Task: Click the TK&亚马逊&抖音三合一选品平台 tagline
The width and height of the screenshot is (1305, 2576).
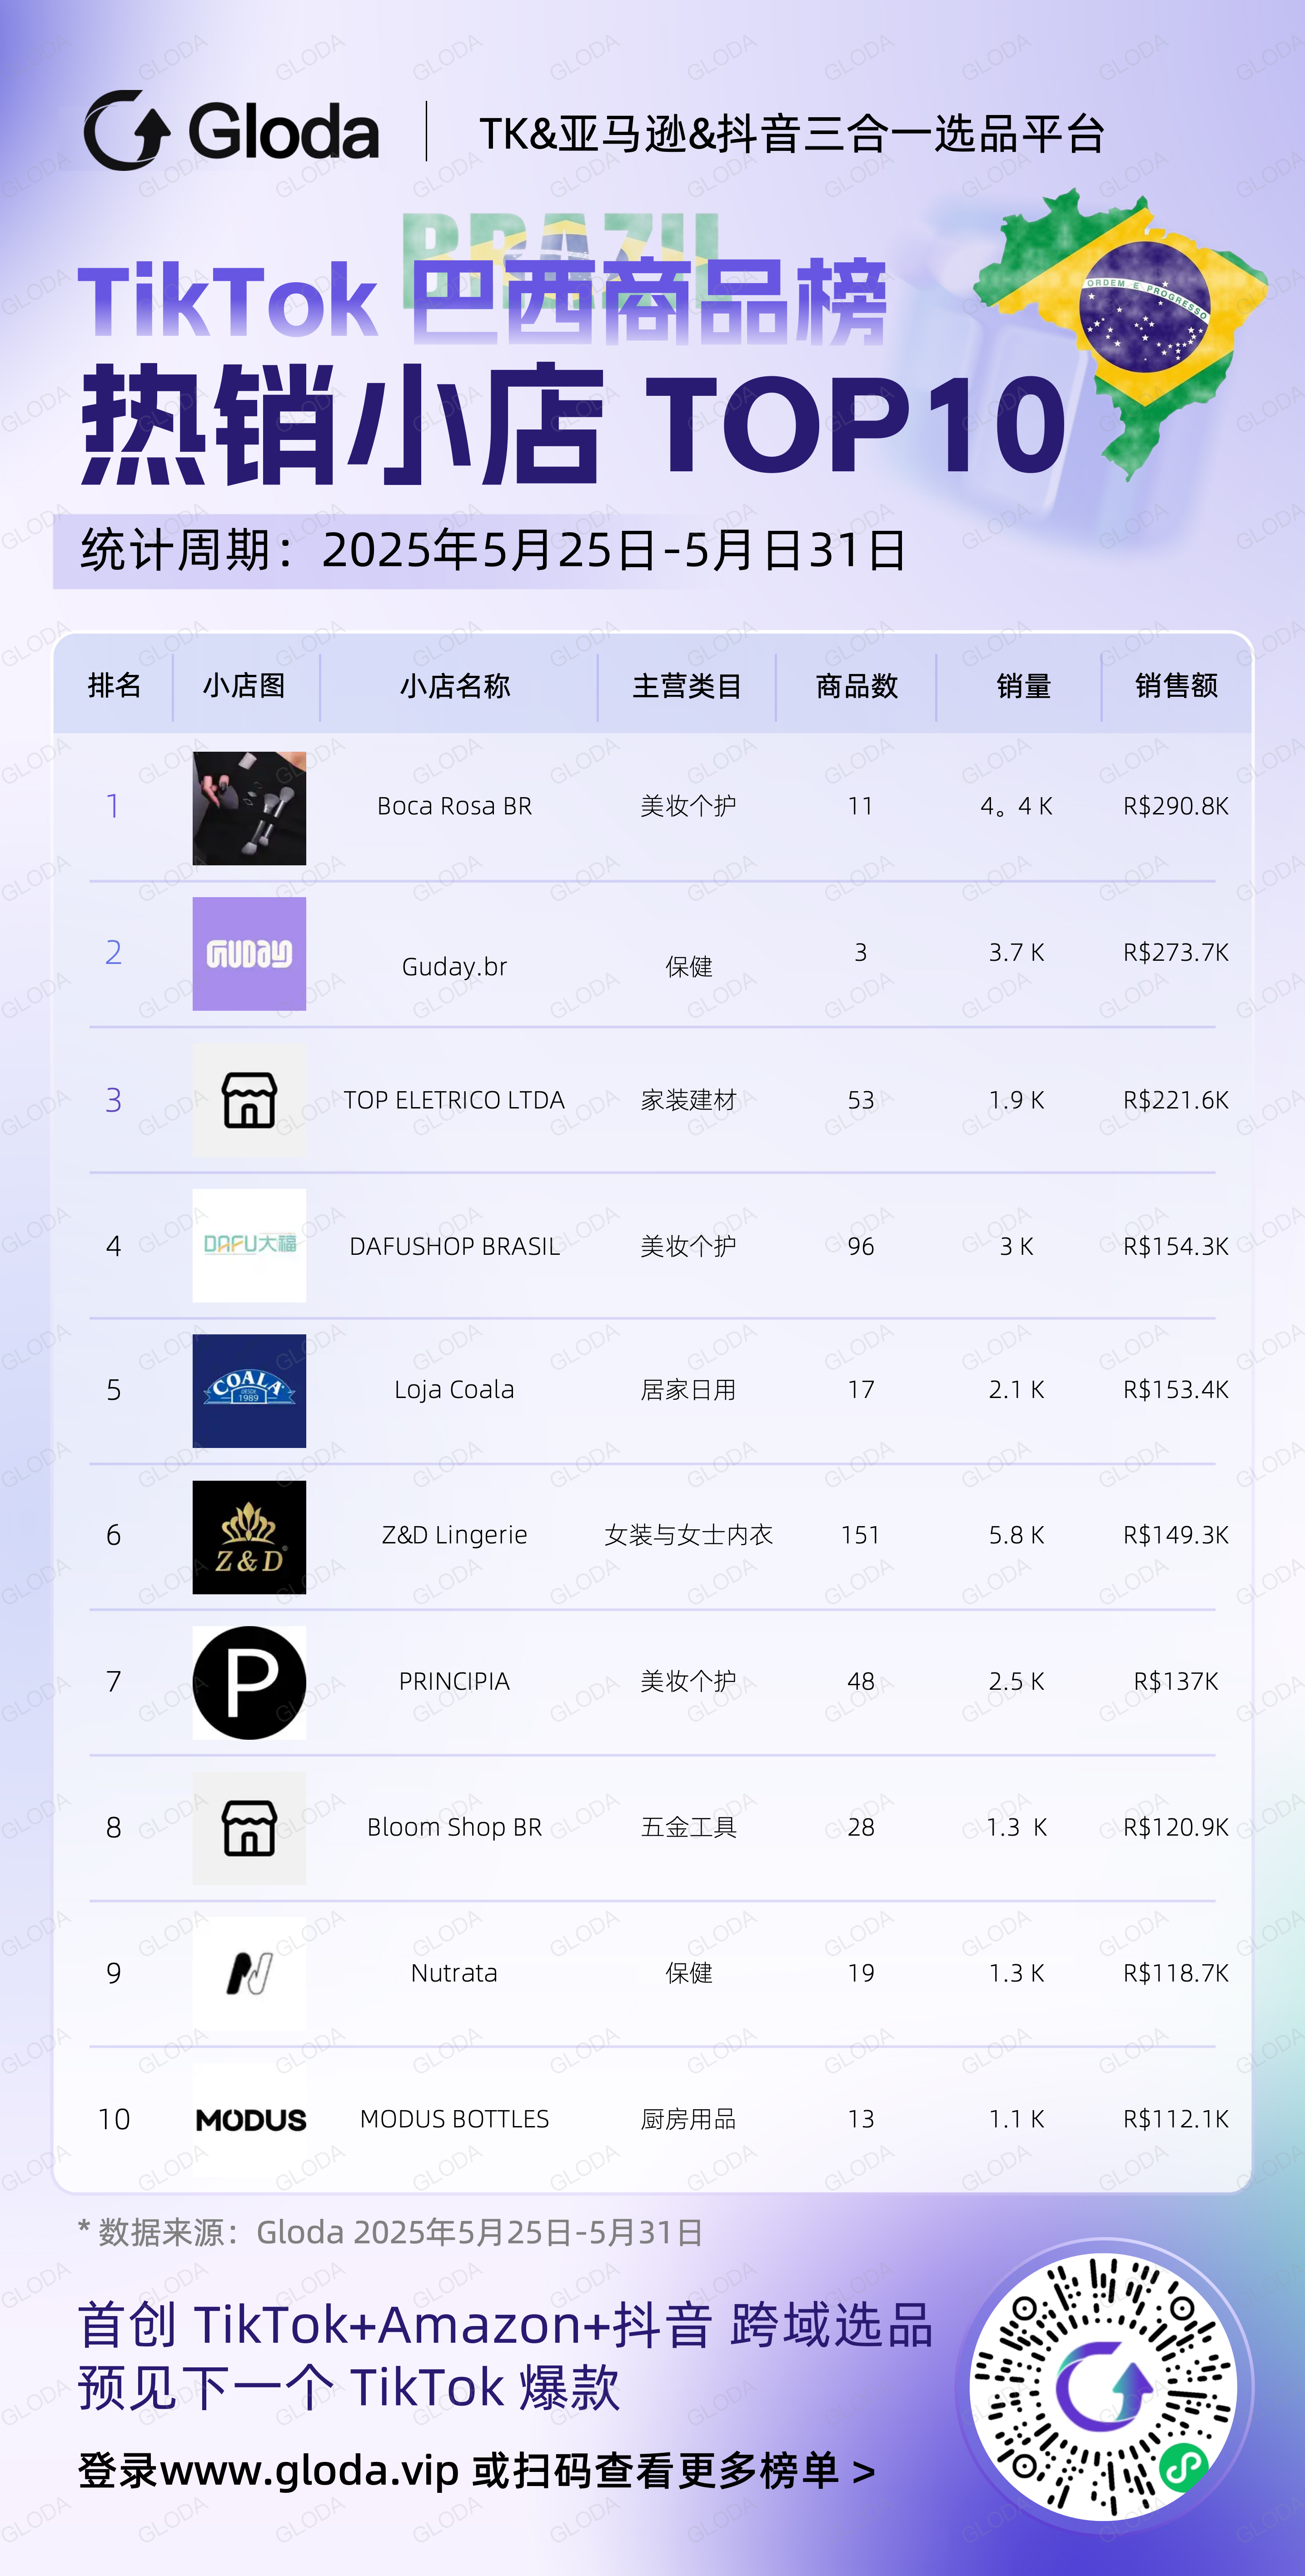Action: (792, 133)
